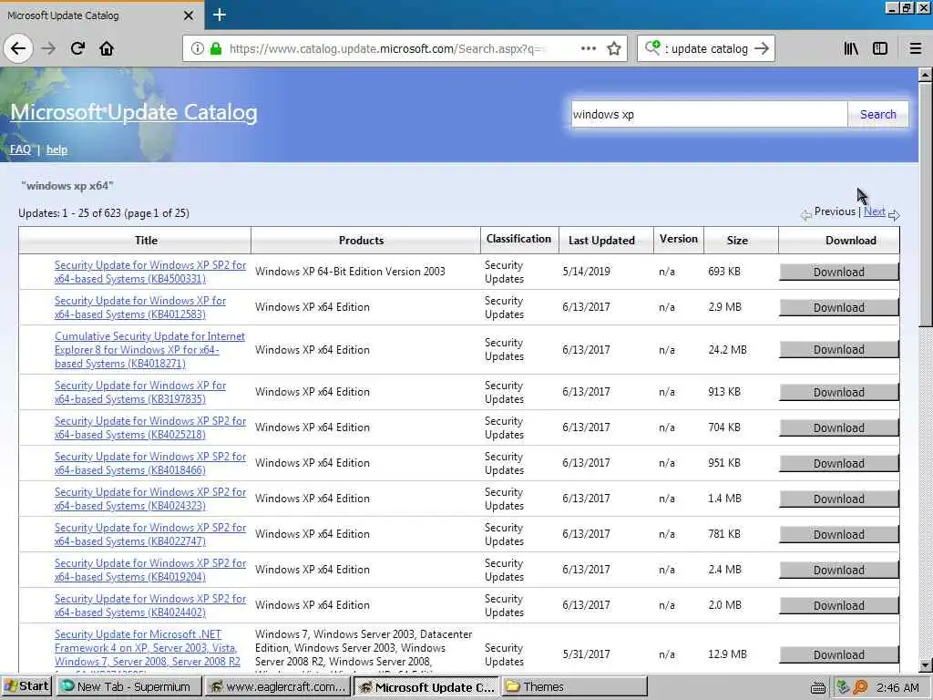Download the 913 KB update
This screenshot has width=933, height=700.
(838, 392)
